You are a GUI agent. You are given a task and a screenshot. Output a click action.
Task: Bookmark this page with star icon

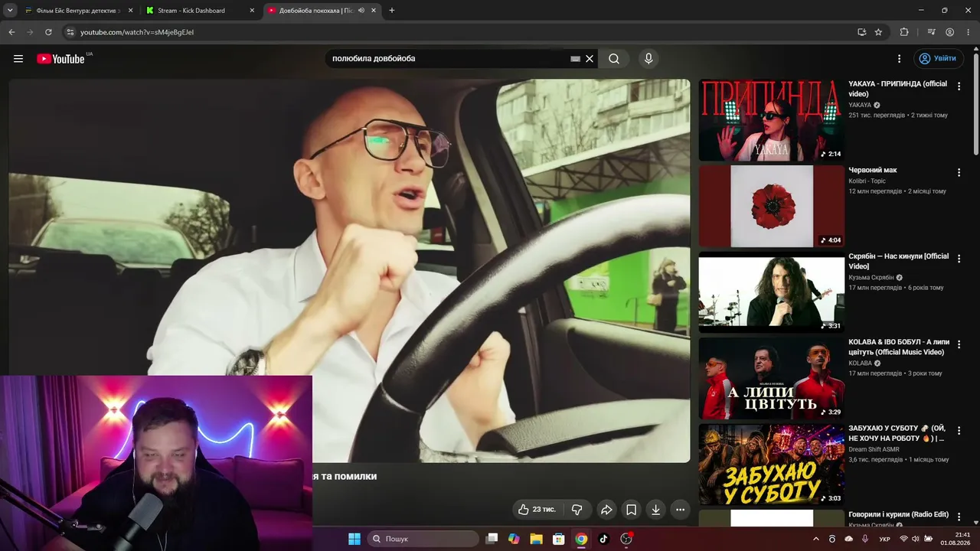tap(878, 32)
